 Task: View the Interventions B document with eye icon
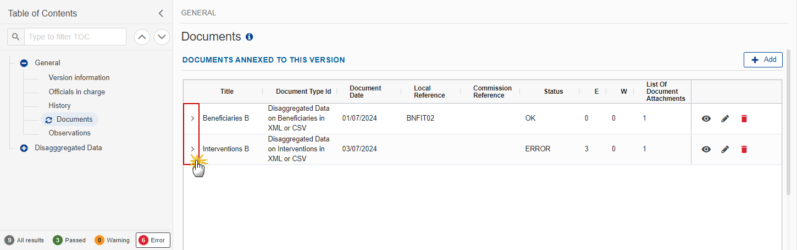pos(706,149)
